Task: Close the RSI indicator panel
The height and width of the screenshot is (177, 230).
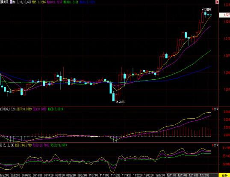Action: (218, 145)
